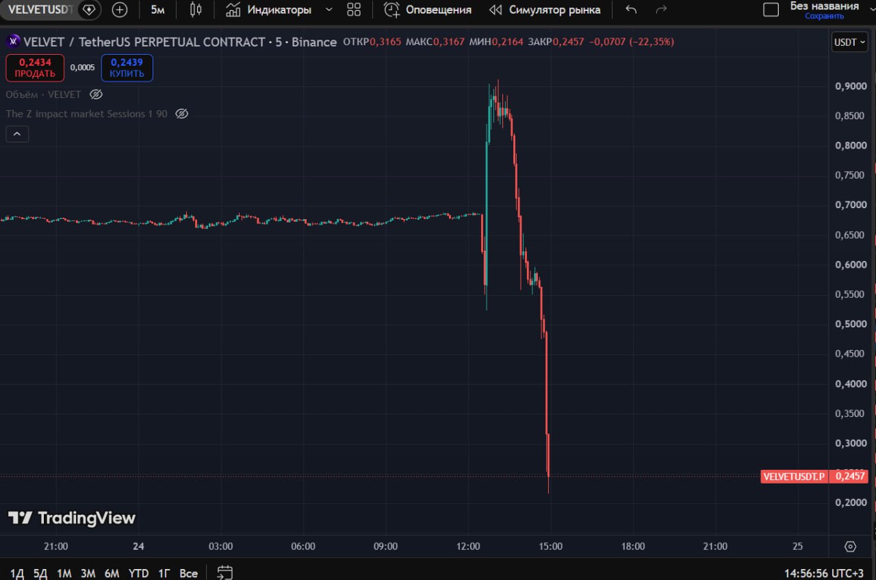Select the 3М date range
This screenshot has width=876, height=580.
click(x=88, y=574)
